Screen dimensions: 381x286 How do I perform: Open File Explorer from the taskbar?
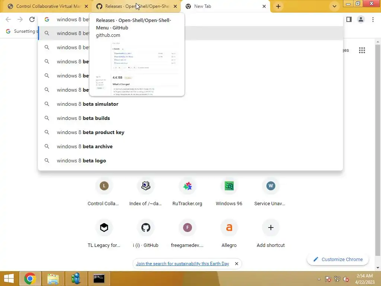(53, 279)
